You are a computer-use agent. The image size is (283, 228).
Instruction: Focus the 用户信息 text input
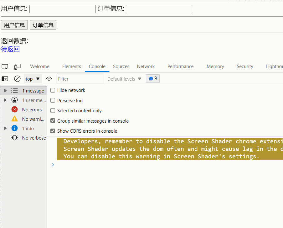[63, 9]
